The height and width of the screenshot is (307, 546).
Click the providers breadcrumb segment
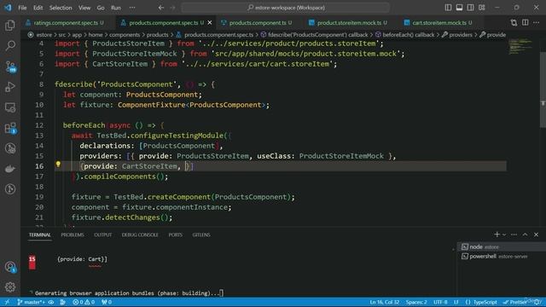click(461, 35)
